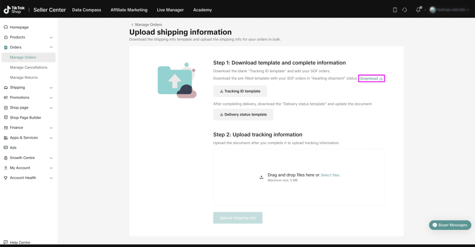
Task: Open the notifications bell
Action: 418,10
